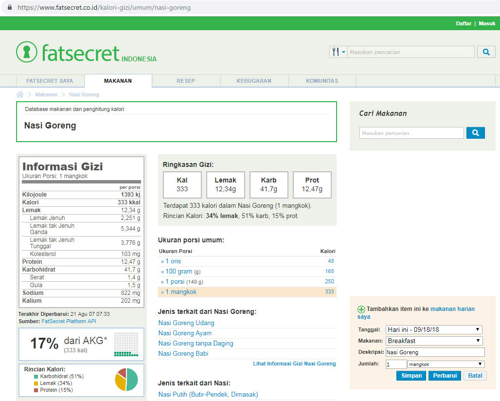This screenshot has height=401, width=500.
Task: Click the AKG percentage grid graphic
Action: click(x=126, y=344)
